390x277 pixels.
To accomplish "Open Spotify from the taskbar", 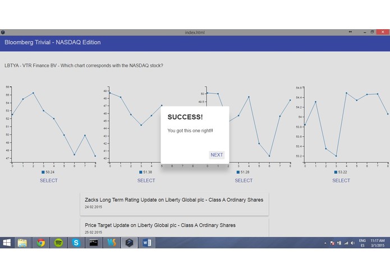I will point(58,243).
